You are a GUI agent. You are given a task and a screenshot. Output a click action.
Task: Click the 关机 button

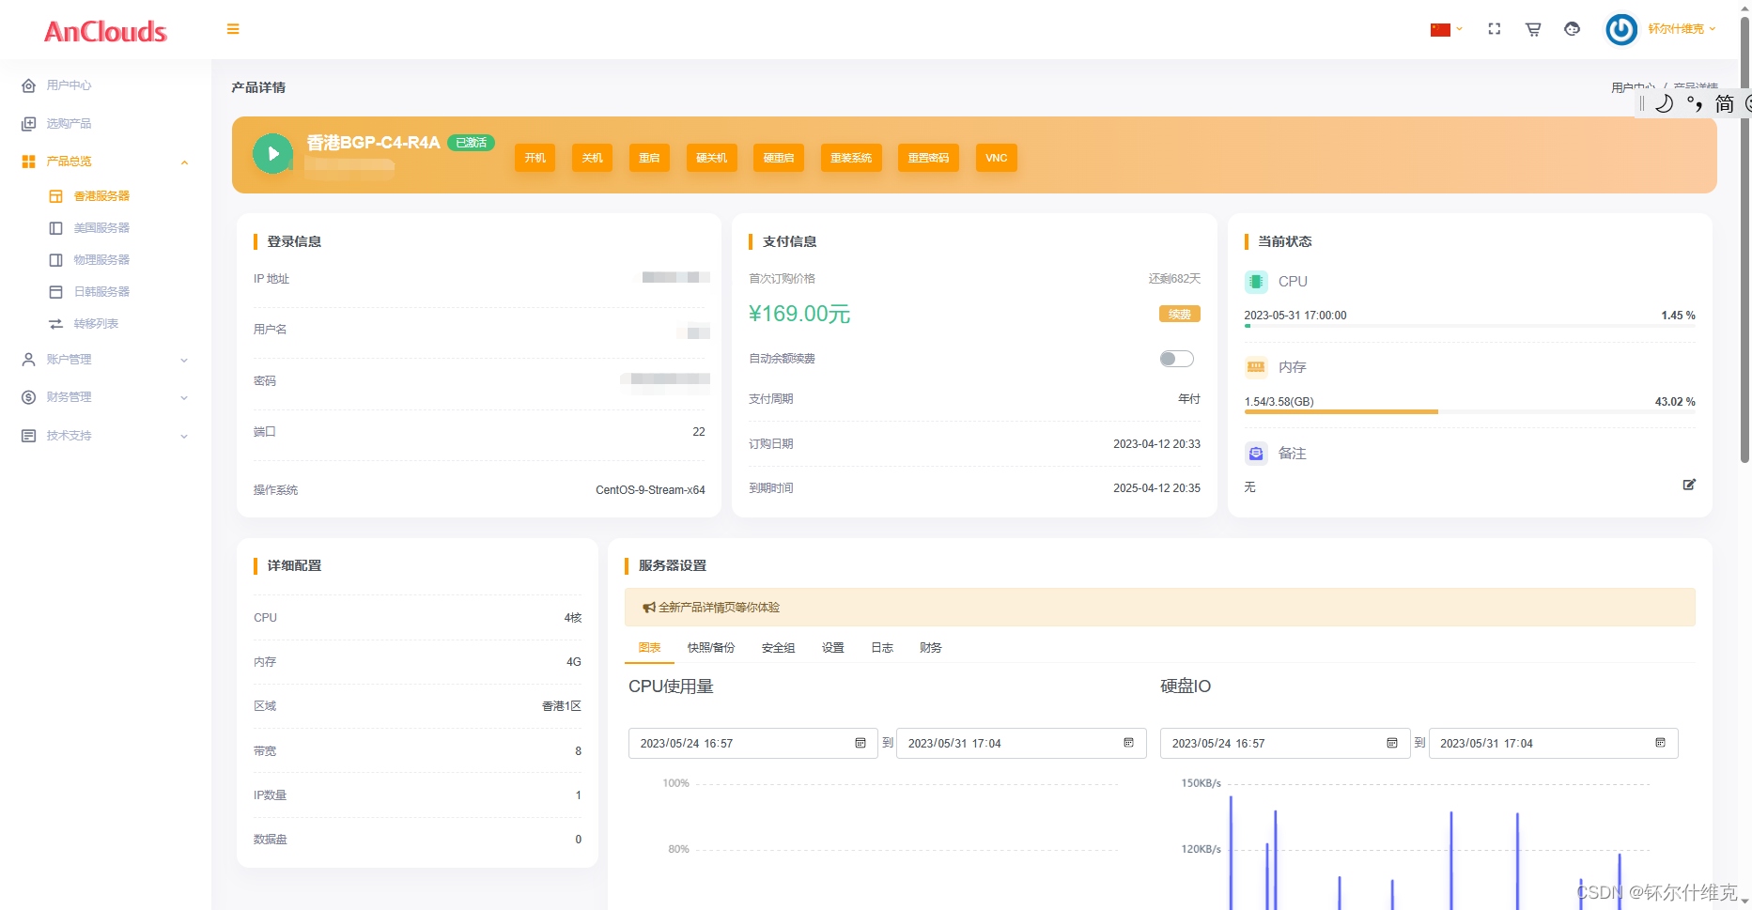pos(592,158)
